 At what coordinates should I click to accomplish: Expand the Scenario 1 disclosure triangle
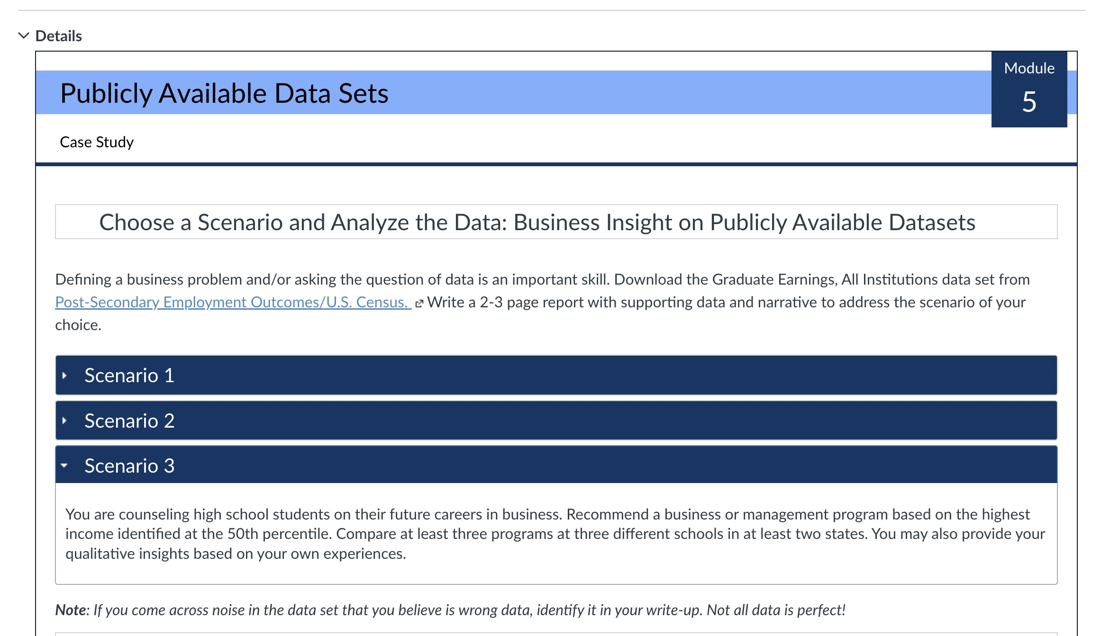(x=64, y=376)
